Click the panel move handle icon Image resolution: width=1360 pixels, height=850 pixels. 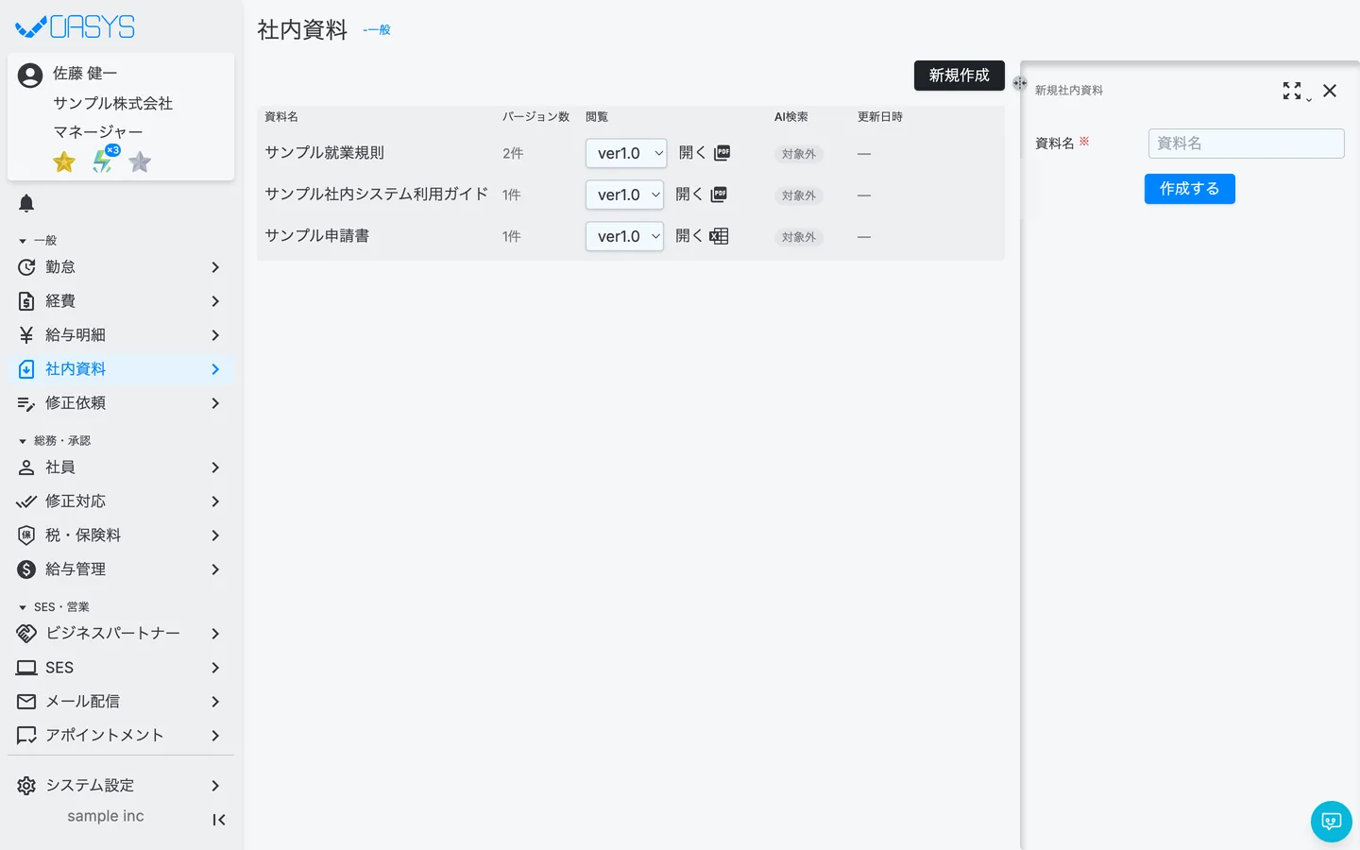pos(1020,83)
